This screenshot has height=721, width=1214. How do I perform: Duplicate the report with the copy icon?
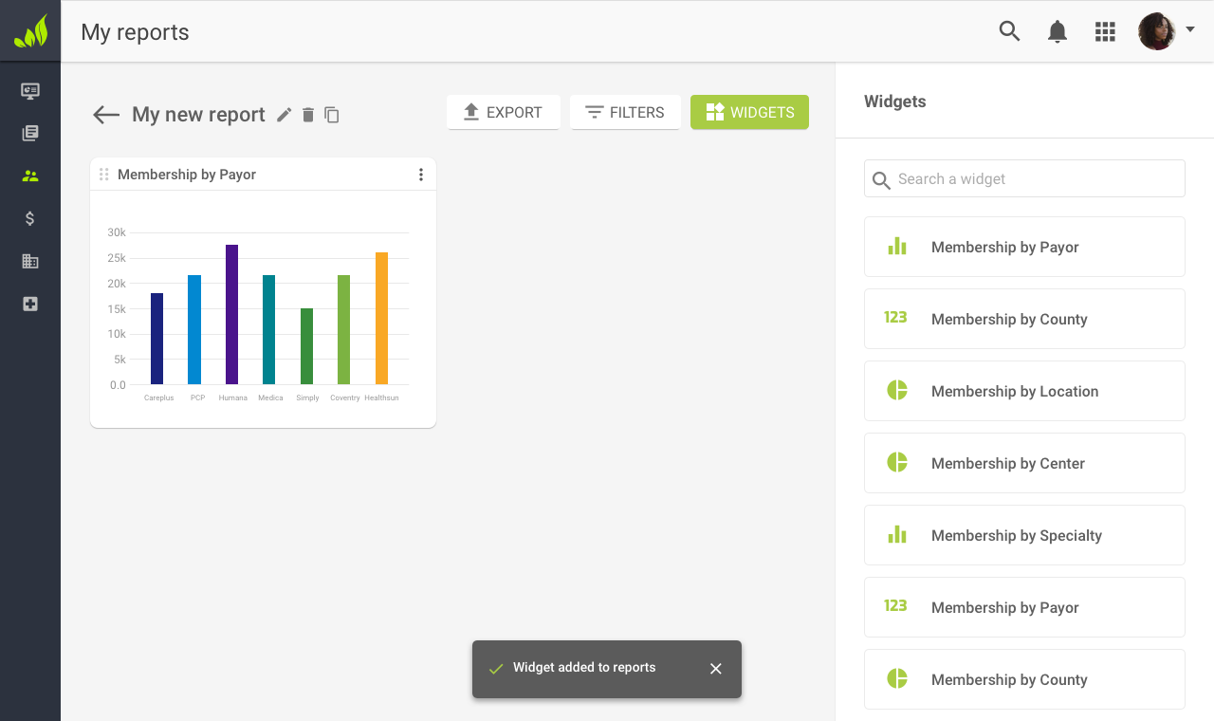point(332,115)
